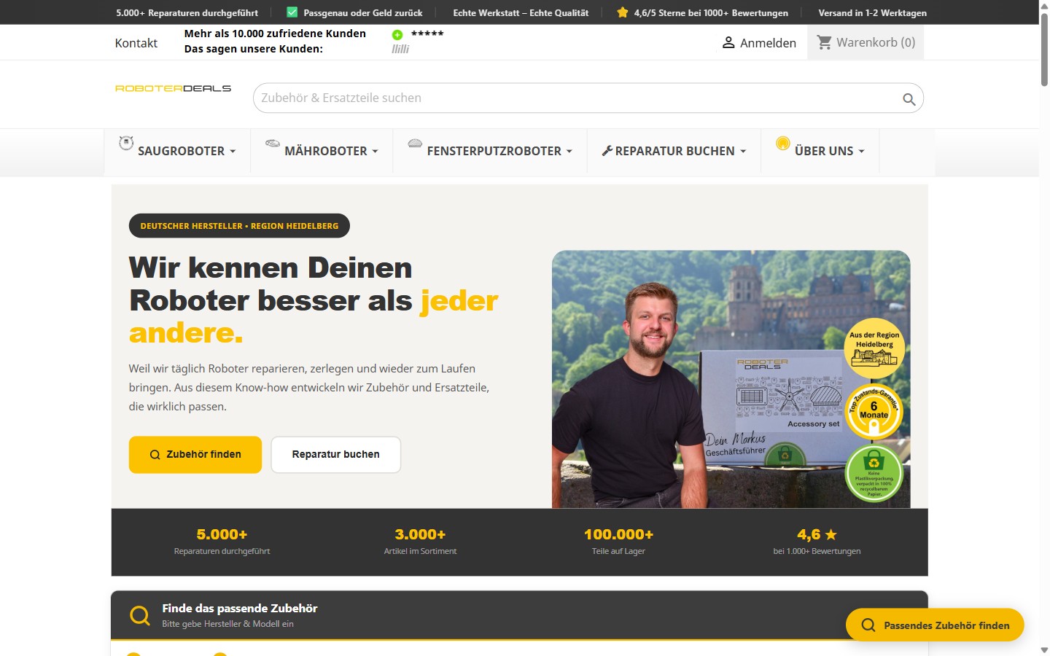Click the wrench icon beside REPARATUR BUCHEN
This screenshot has width=1050, height=656.
click(x=607, y=151)
